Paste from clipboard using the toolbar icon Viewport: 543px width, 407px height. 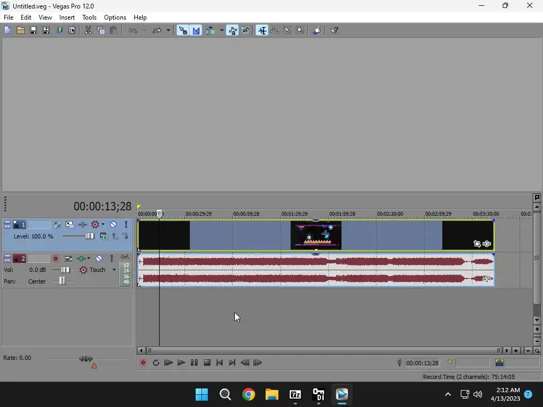(x=113, y=30)
